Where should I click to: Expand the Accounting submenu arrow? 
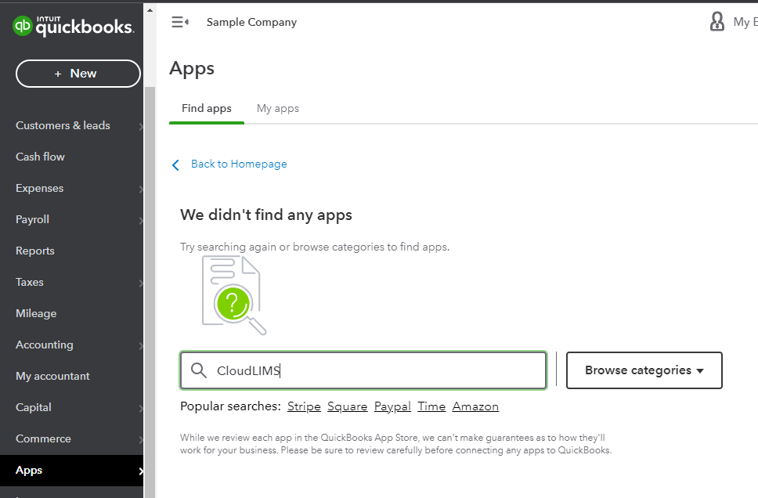(141, 346)
